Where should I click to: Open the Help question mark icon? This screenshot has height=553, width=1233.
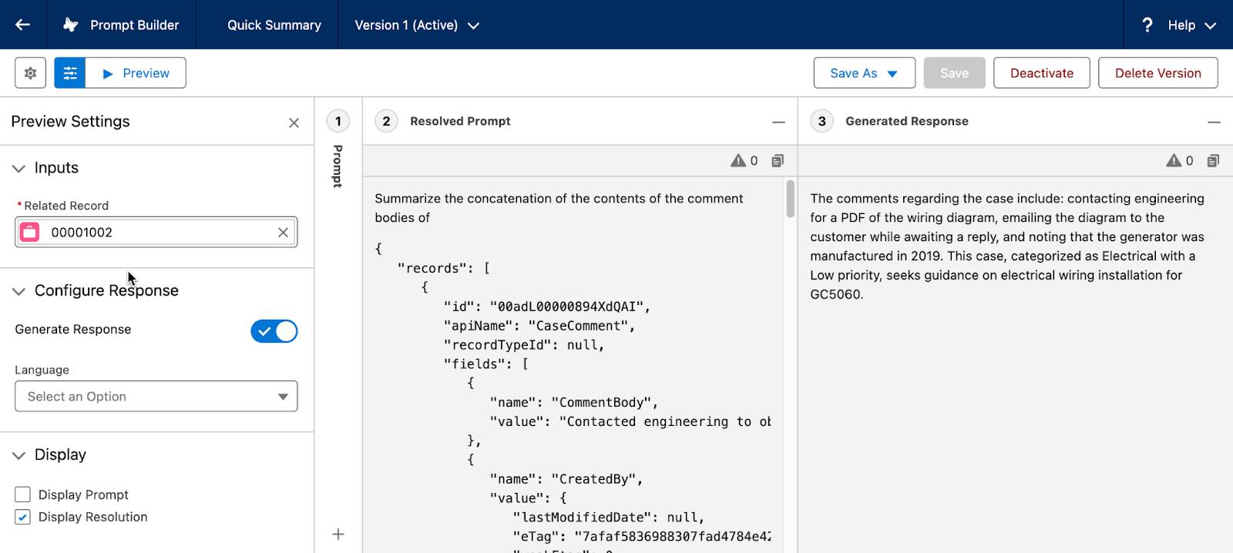point(1147,25)
